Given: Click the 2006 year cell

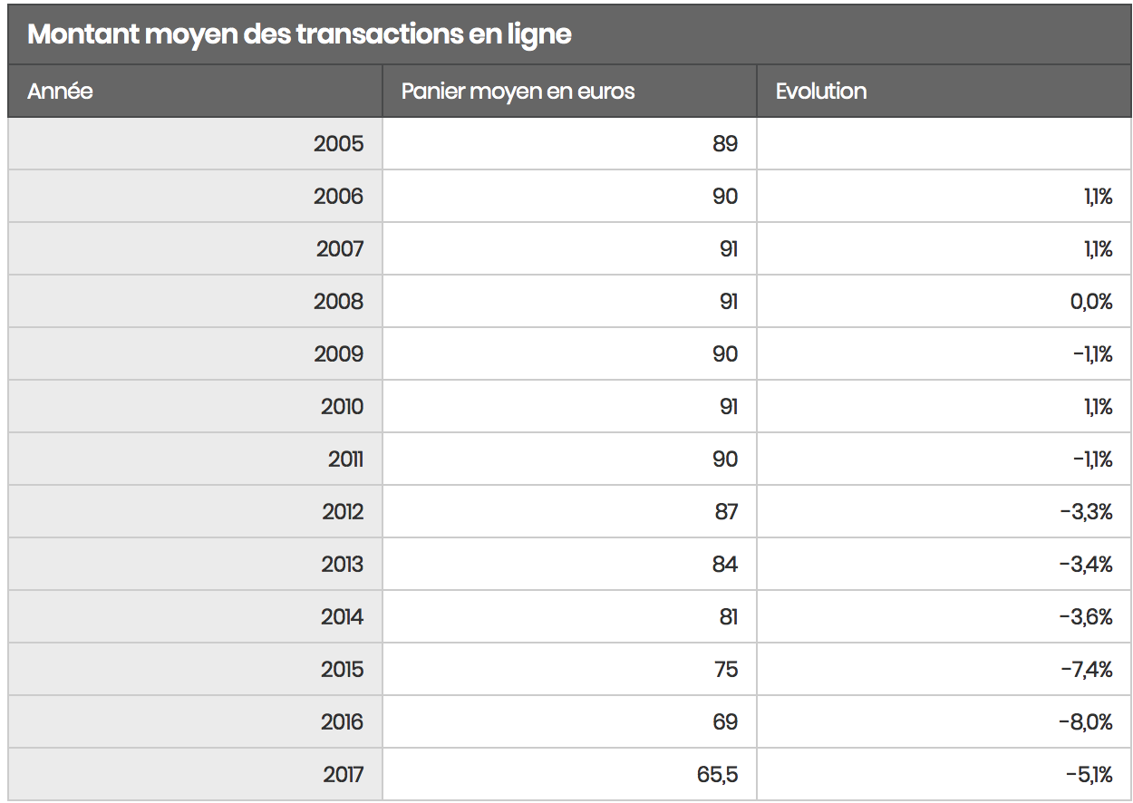Looking at the screenshot, I should click(x=195, y=196).
